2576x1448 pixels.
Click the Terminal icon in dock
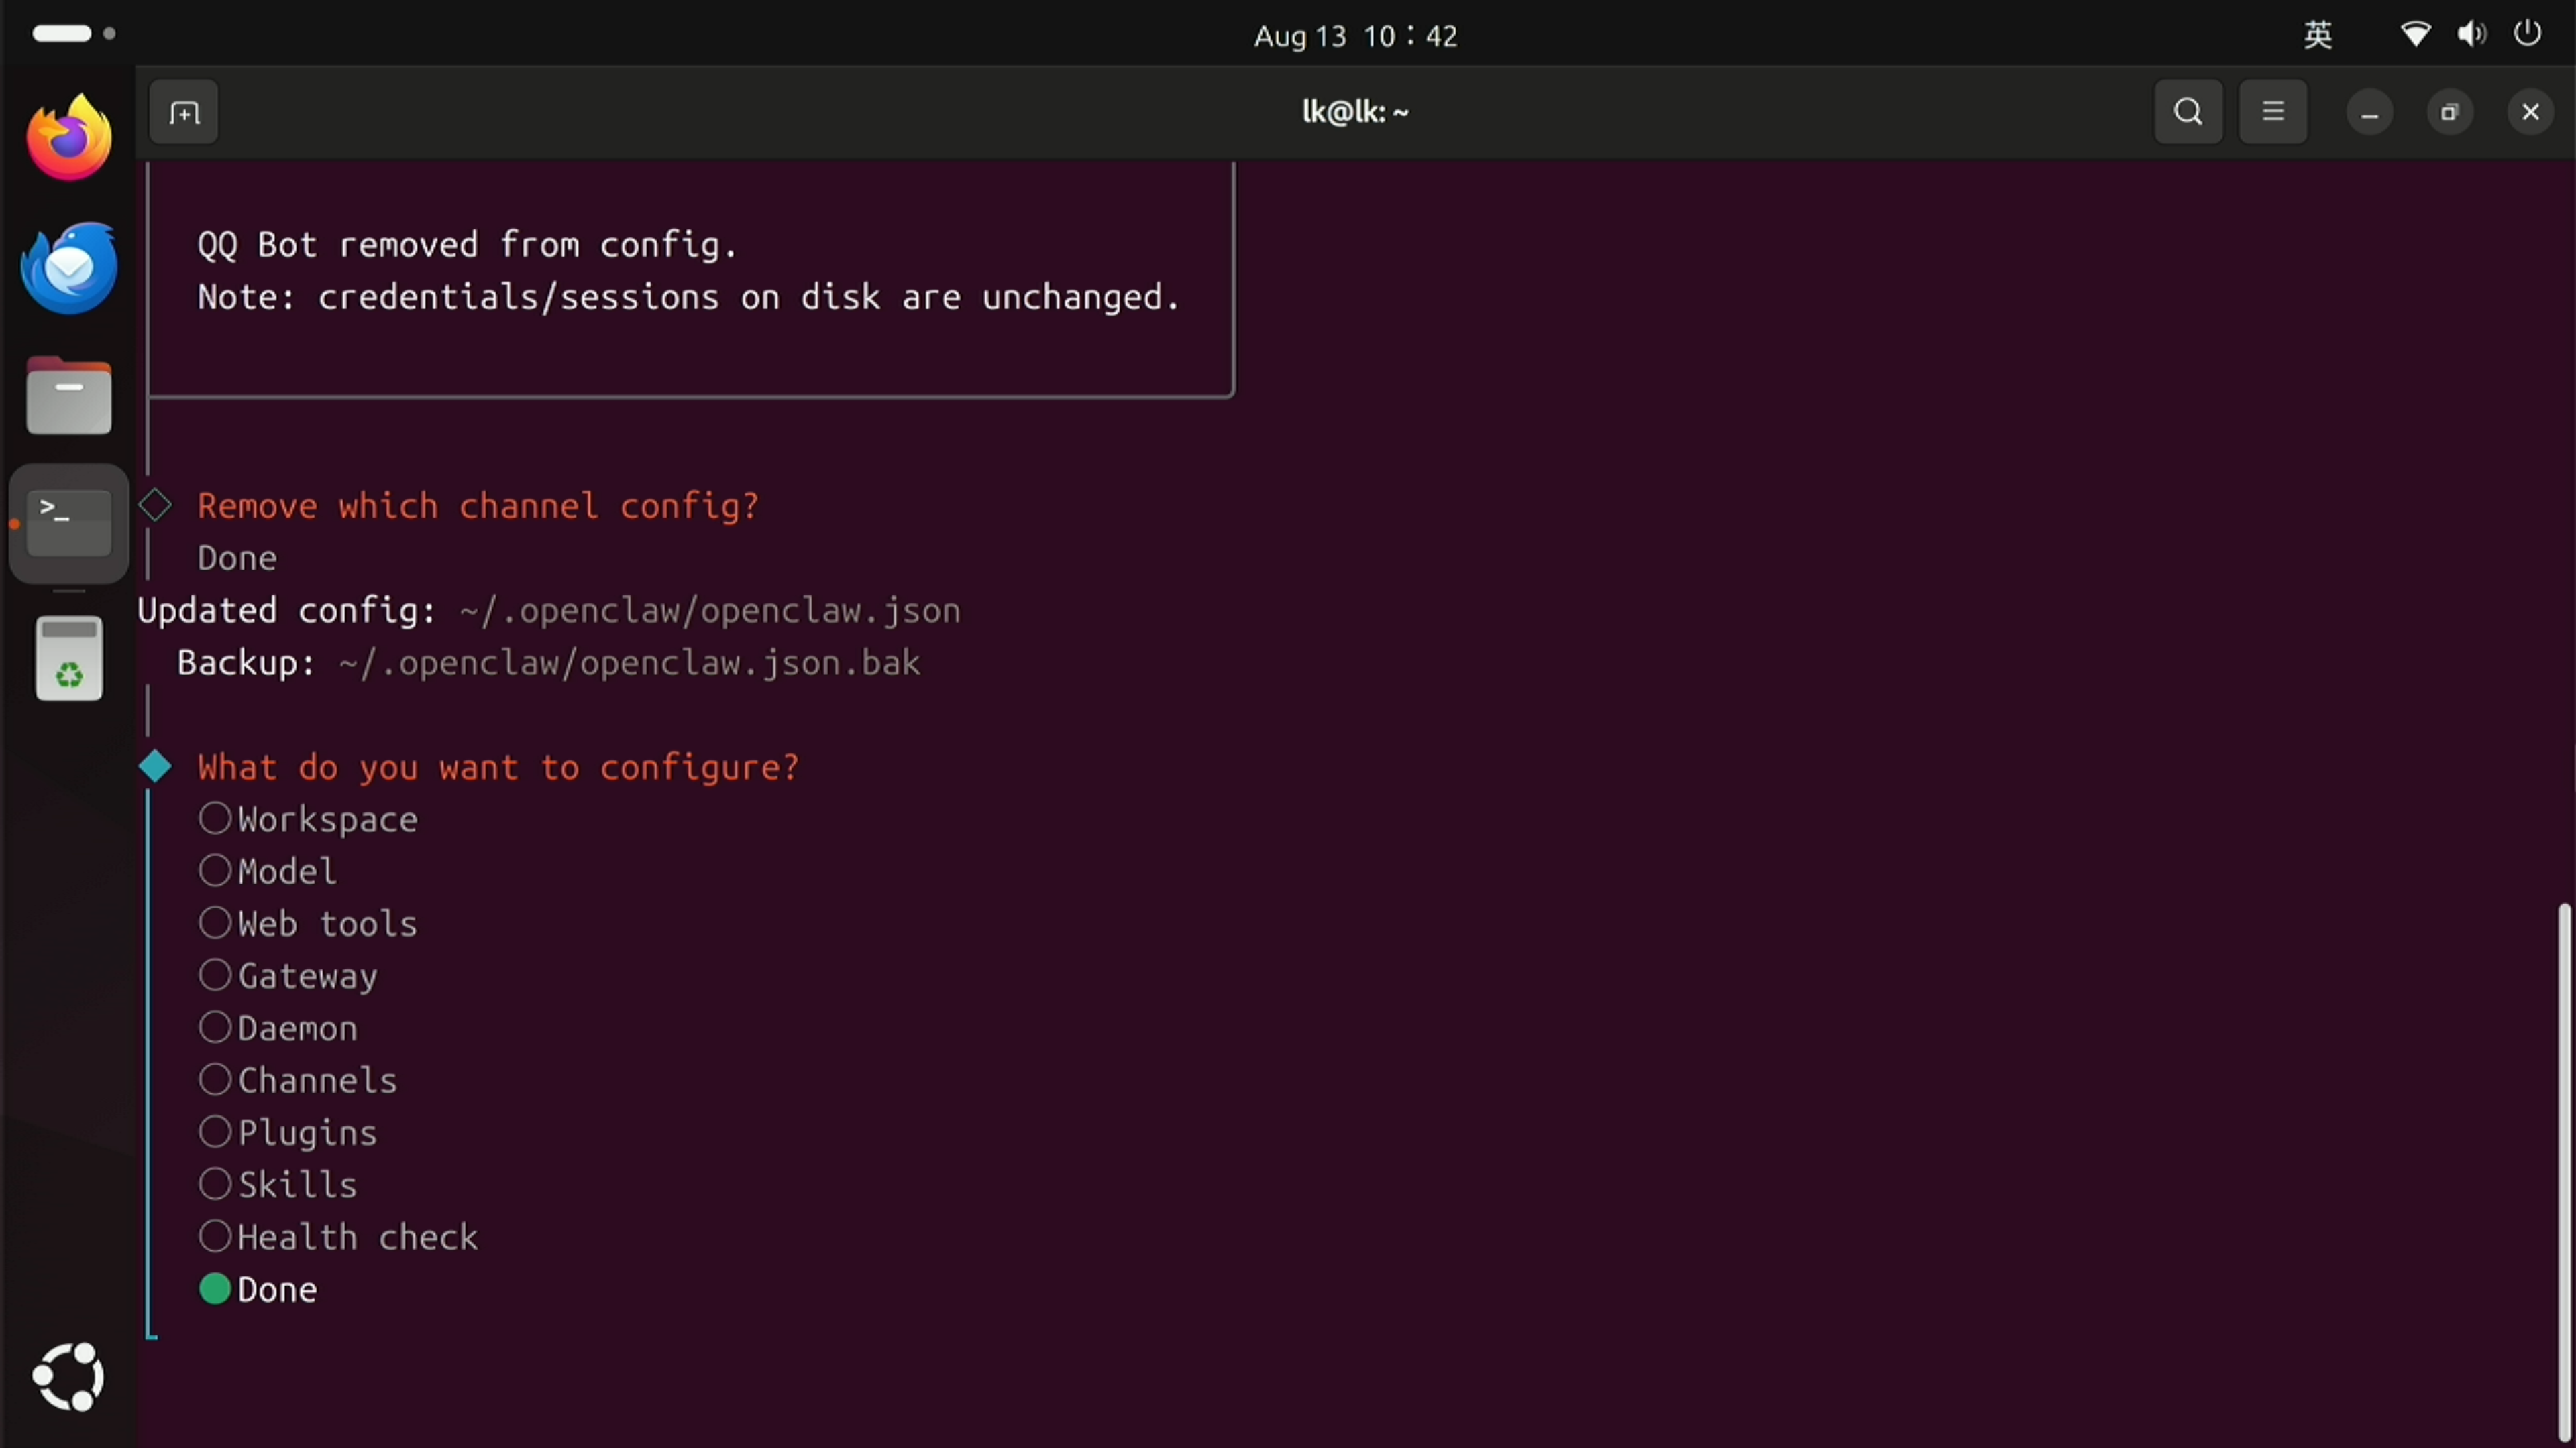[69, 524]
